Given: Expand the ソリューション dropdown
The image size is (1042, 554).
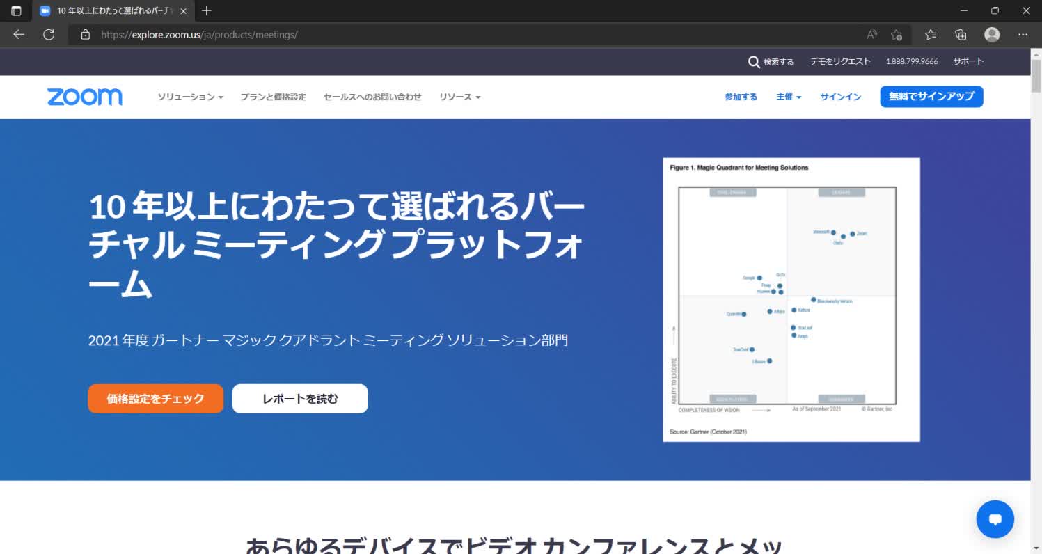Looking at the screenshot, I should tap(190, 97).
